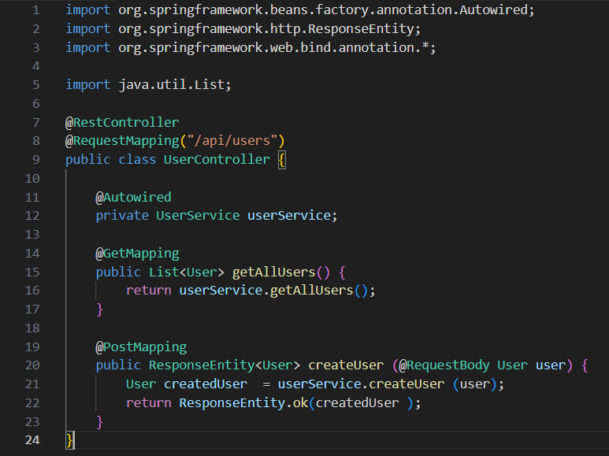The width and height of the screenshot is (609, 456).
Task: Click line number 24 in the gutter
Action: click(x=32, y=439)
